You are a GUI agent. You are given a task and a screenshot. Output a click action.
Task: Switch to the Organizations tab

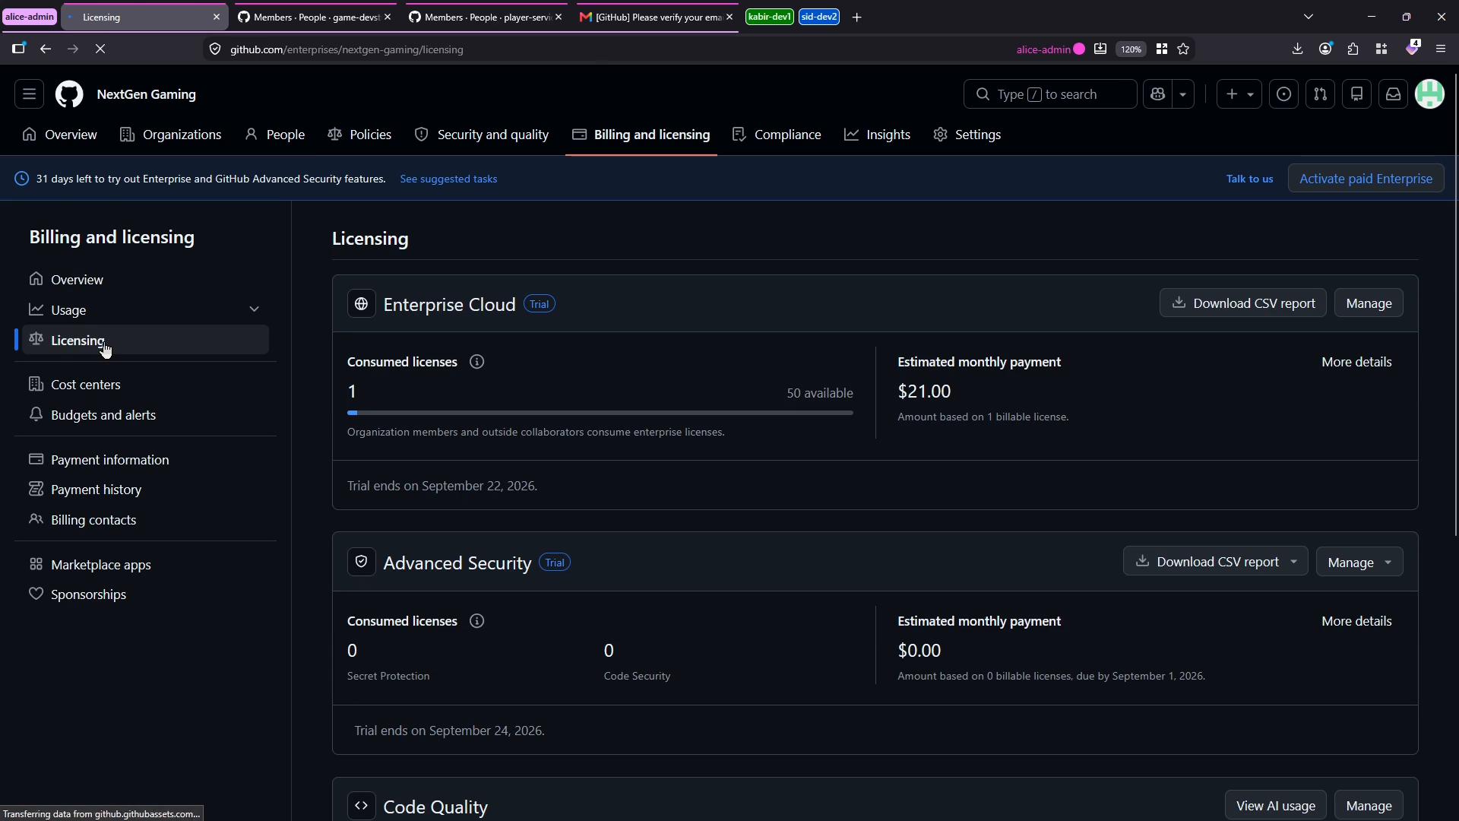171,135
